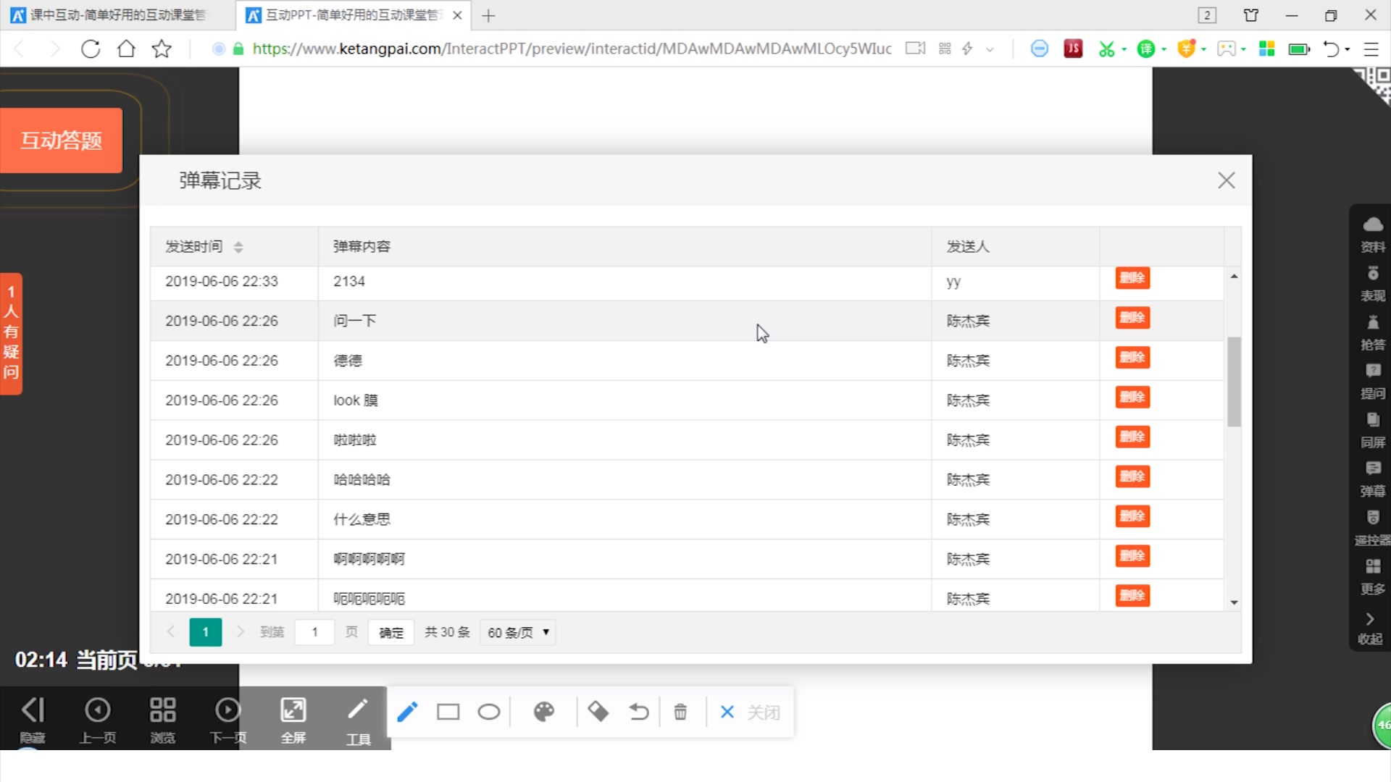Image resolution: width=1391 pixels, height=782 pixels.
Task: Open the 工具 tools menu
Action: click(x=358, y=721)
